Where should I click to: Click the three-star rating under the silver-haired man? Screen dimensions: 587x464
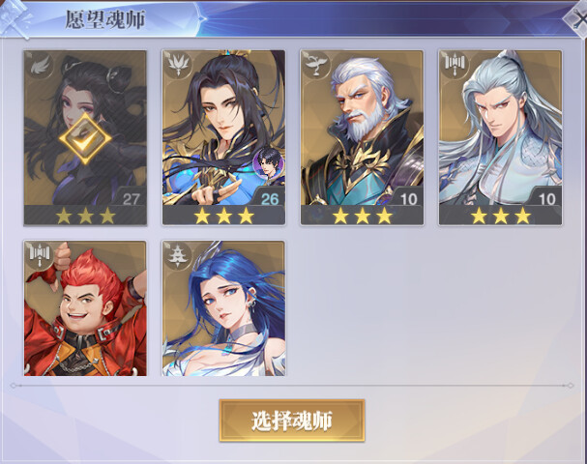click(501, 216)
